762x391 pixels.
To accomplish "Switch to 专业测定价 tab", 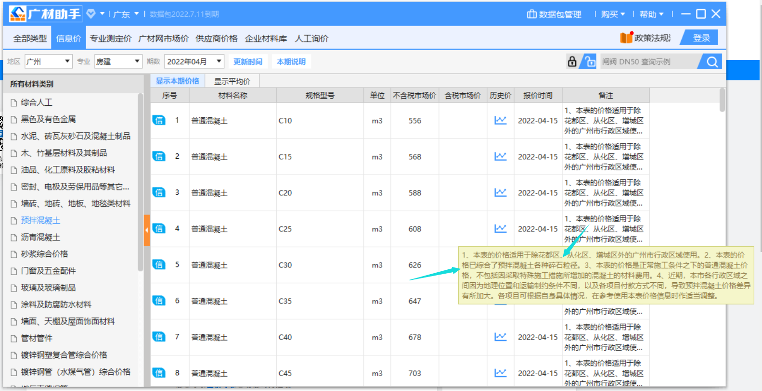I will pyautogui.click(x=110, y=38).
